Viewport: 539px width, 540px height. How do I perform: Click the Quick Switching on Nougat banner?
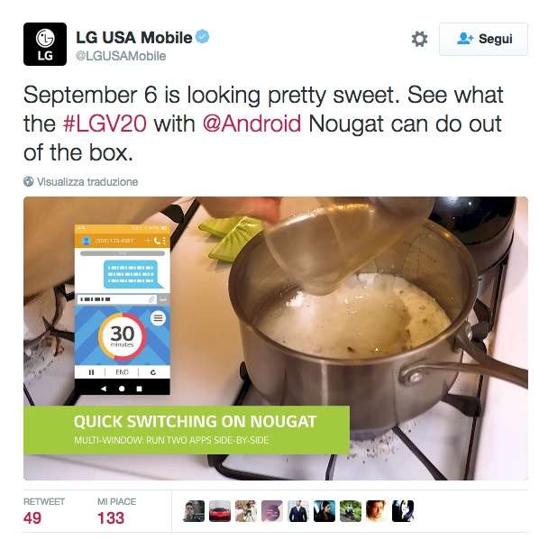pos(187,430)
